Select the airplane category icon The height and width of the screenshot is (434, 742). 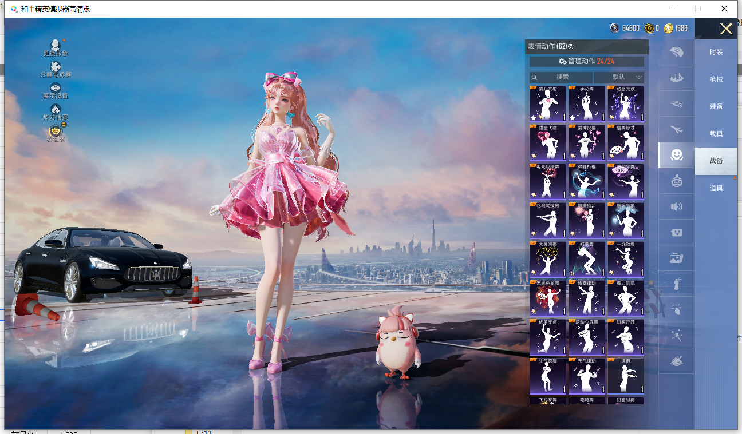click(677, 130)
